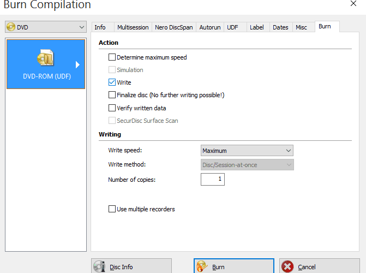This screenshot has height=273, width=366.
Task: Select the DVD-ROM (UDF) compilation icon
Action: click(45, 57)
